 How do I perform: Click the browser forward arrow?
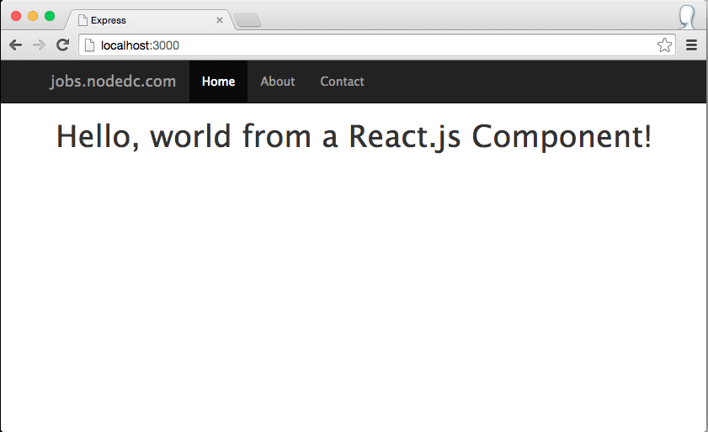point(39,45)
